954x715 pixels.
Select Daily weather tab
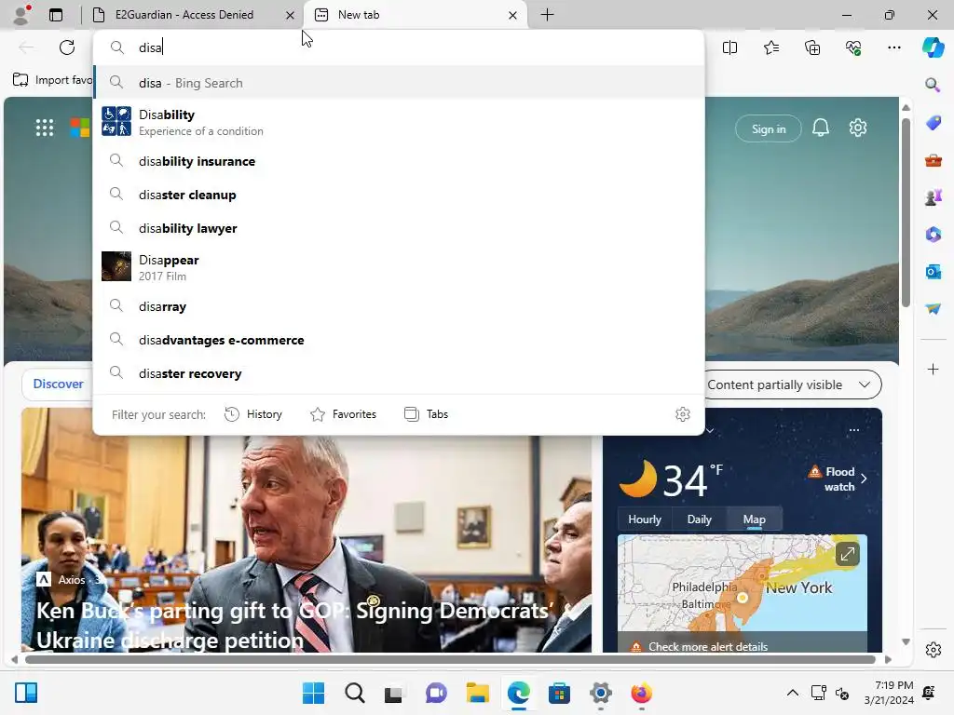coord(699,519)
